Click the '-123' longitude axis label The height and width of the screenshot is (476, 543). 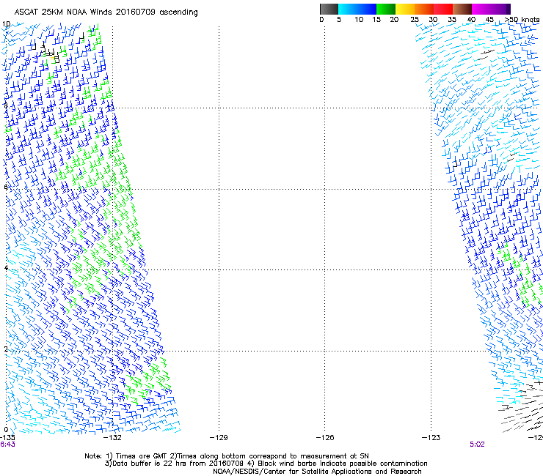pos(431,438)
